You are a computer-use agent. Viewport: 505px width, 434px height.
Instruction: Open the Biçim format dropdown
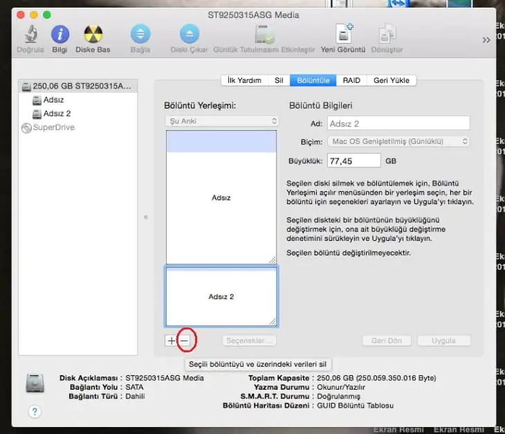pos(398,141)
